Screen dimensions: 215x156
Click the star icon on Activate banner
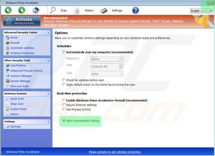click(x=9, y=21)
